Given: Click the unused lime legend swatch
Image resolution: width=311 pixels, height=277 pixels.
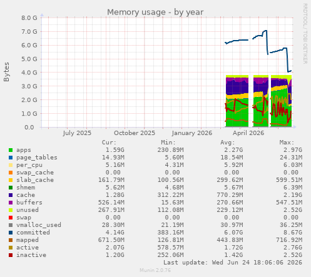Looking at the screenshot, I should [x=11, y=210].
